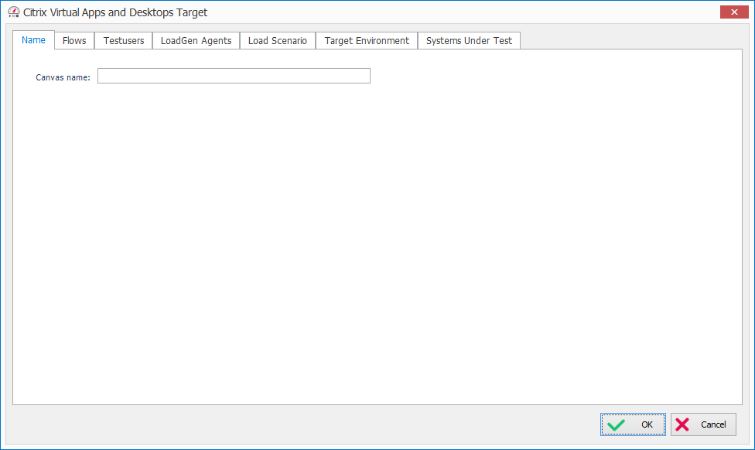Click the green checkmark icon on OK
755x450 pixels.
pyautogui.click(x=617, y=424)
